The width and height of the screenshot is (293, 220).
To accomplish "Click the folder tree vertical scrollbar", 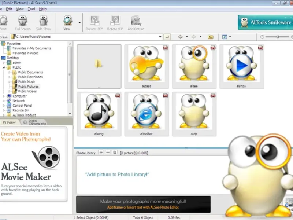I will tap(70, 75).
